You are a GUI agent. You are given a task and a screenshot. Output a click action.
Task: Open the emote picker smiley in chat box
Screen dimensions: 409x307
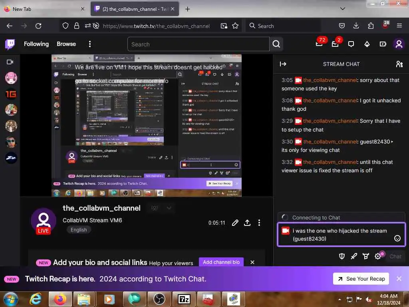pos(397,238)
